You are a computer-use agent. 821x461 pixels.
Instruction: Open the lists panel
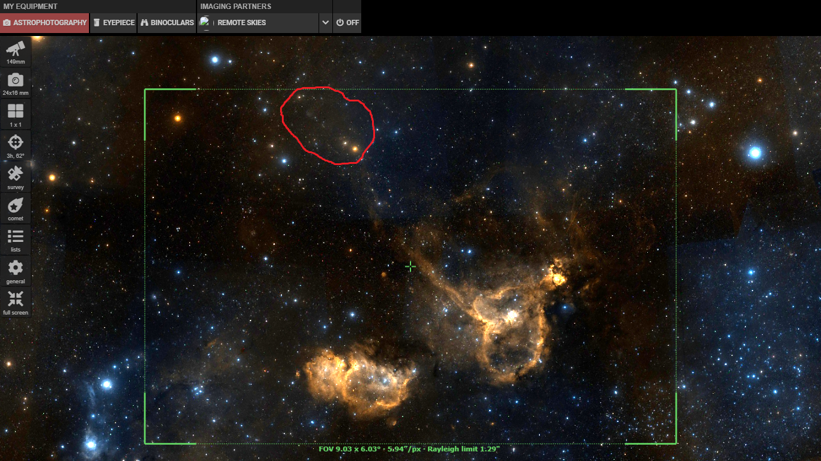pyautogui.click(x=16, y=240)
